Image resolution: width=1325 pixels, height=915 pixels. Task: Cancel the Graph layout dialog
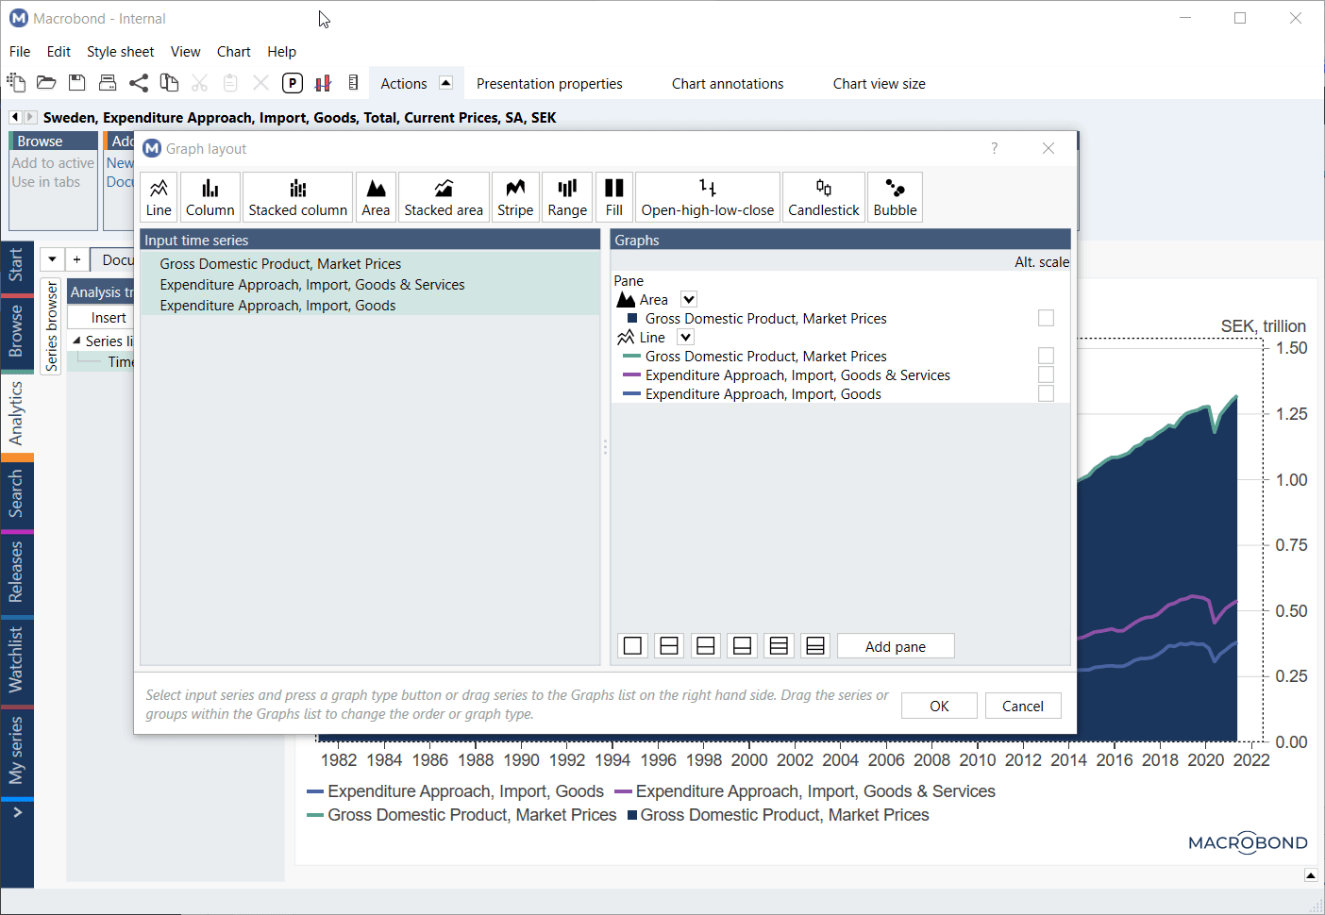(1023, 706)
